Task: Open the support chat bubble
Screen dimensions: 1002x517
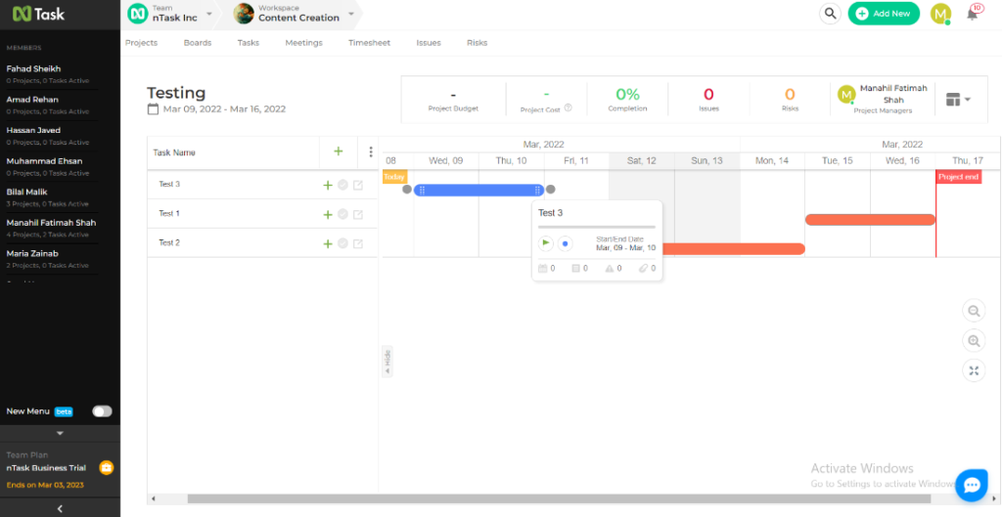Action: coord(972,485)
